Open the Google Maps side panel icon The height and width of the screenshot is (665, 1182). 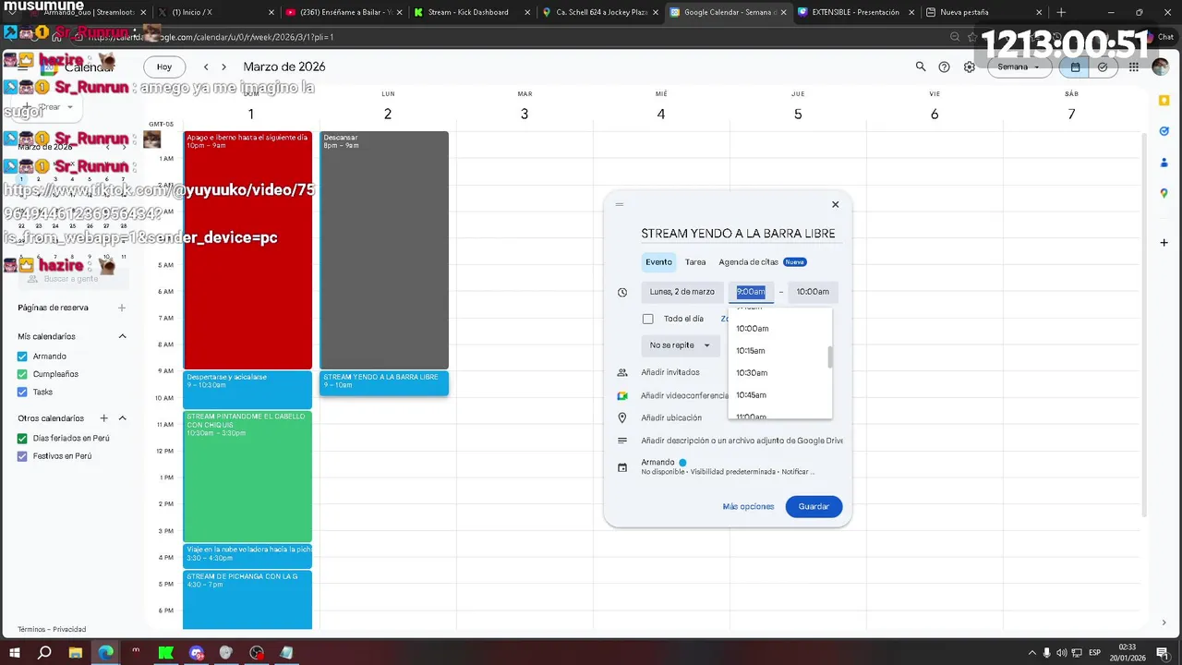(1164, 193)
